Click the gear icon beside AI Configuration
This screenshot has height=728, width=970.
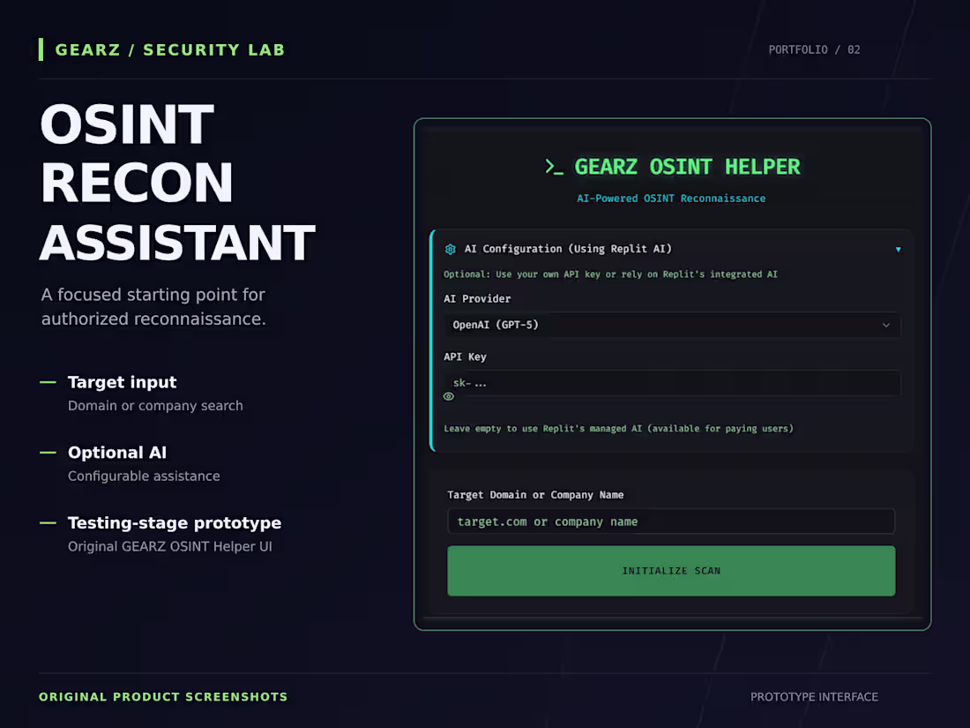pos(451,249)
